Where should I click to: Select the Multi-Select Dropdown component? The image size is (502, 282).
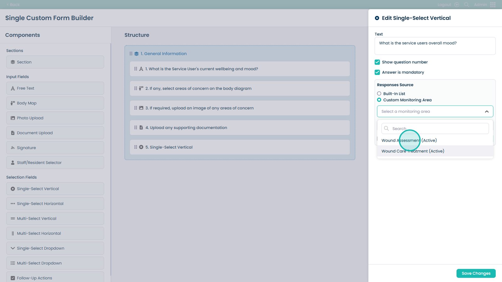(x=55, y=263)
